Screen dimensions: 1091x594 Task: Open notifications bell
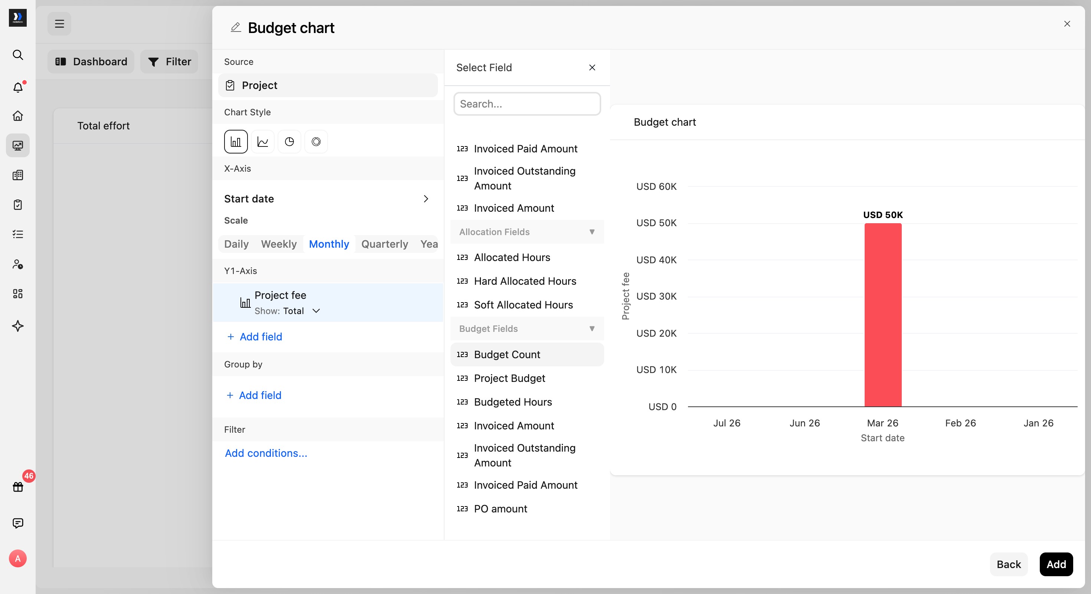click(18, 87)
